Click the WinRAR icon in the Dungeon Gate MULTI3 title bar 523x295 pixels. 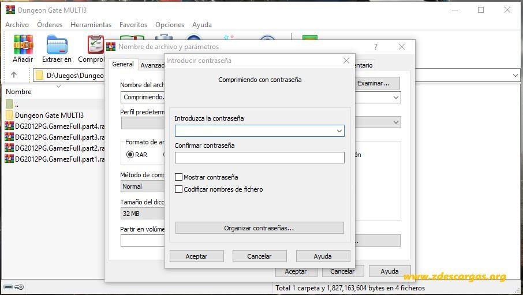click(10, 10)
